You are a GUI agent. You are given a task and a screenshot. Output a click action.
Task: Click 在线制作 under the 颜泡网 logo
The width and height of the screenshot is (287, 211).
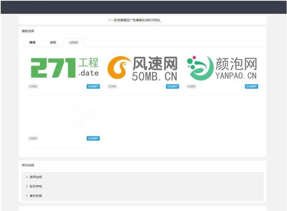251,86
